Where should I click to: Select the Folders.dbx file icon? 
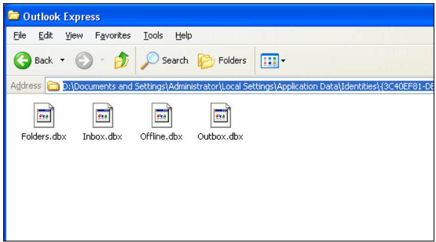coord(44,116)
